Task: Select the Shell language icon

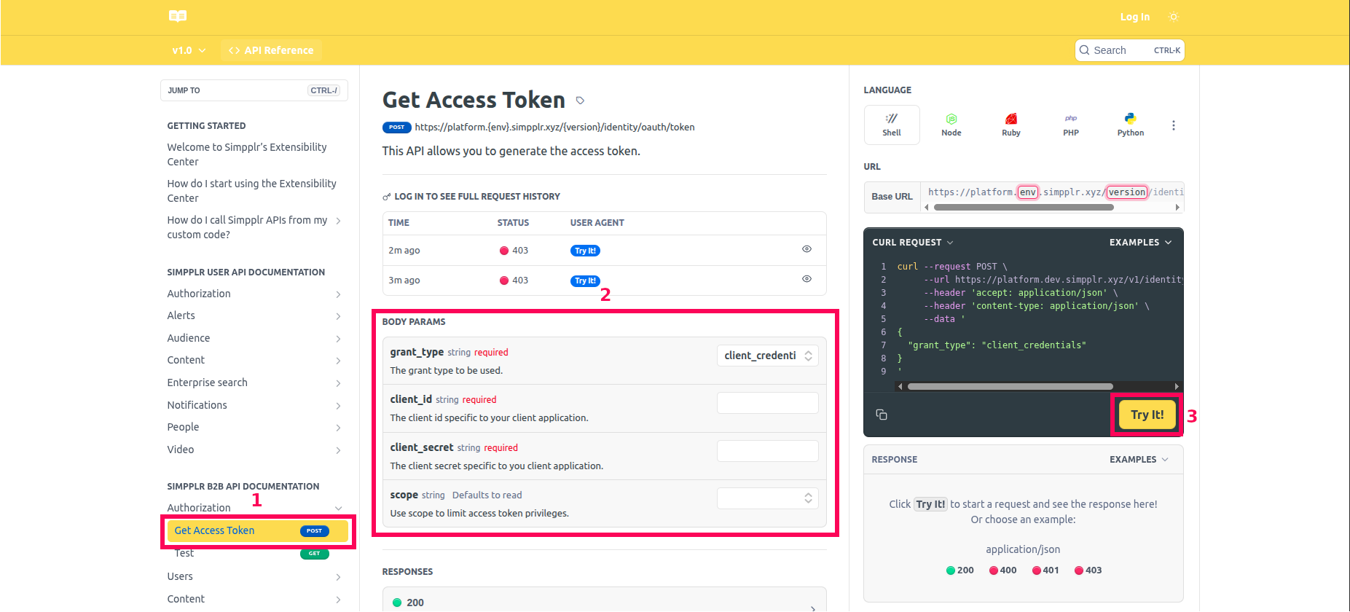Action: coord(892,125)
